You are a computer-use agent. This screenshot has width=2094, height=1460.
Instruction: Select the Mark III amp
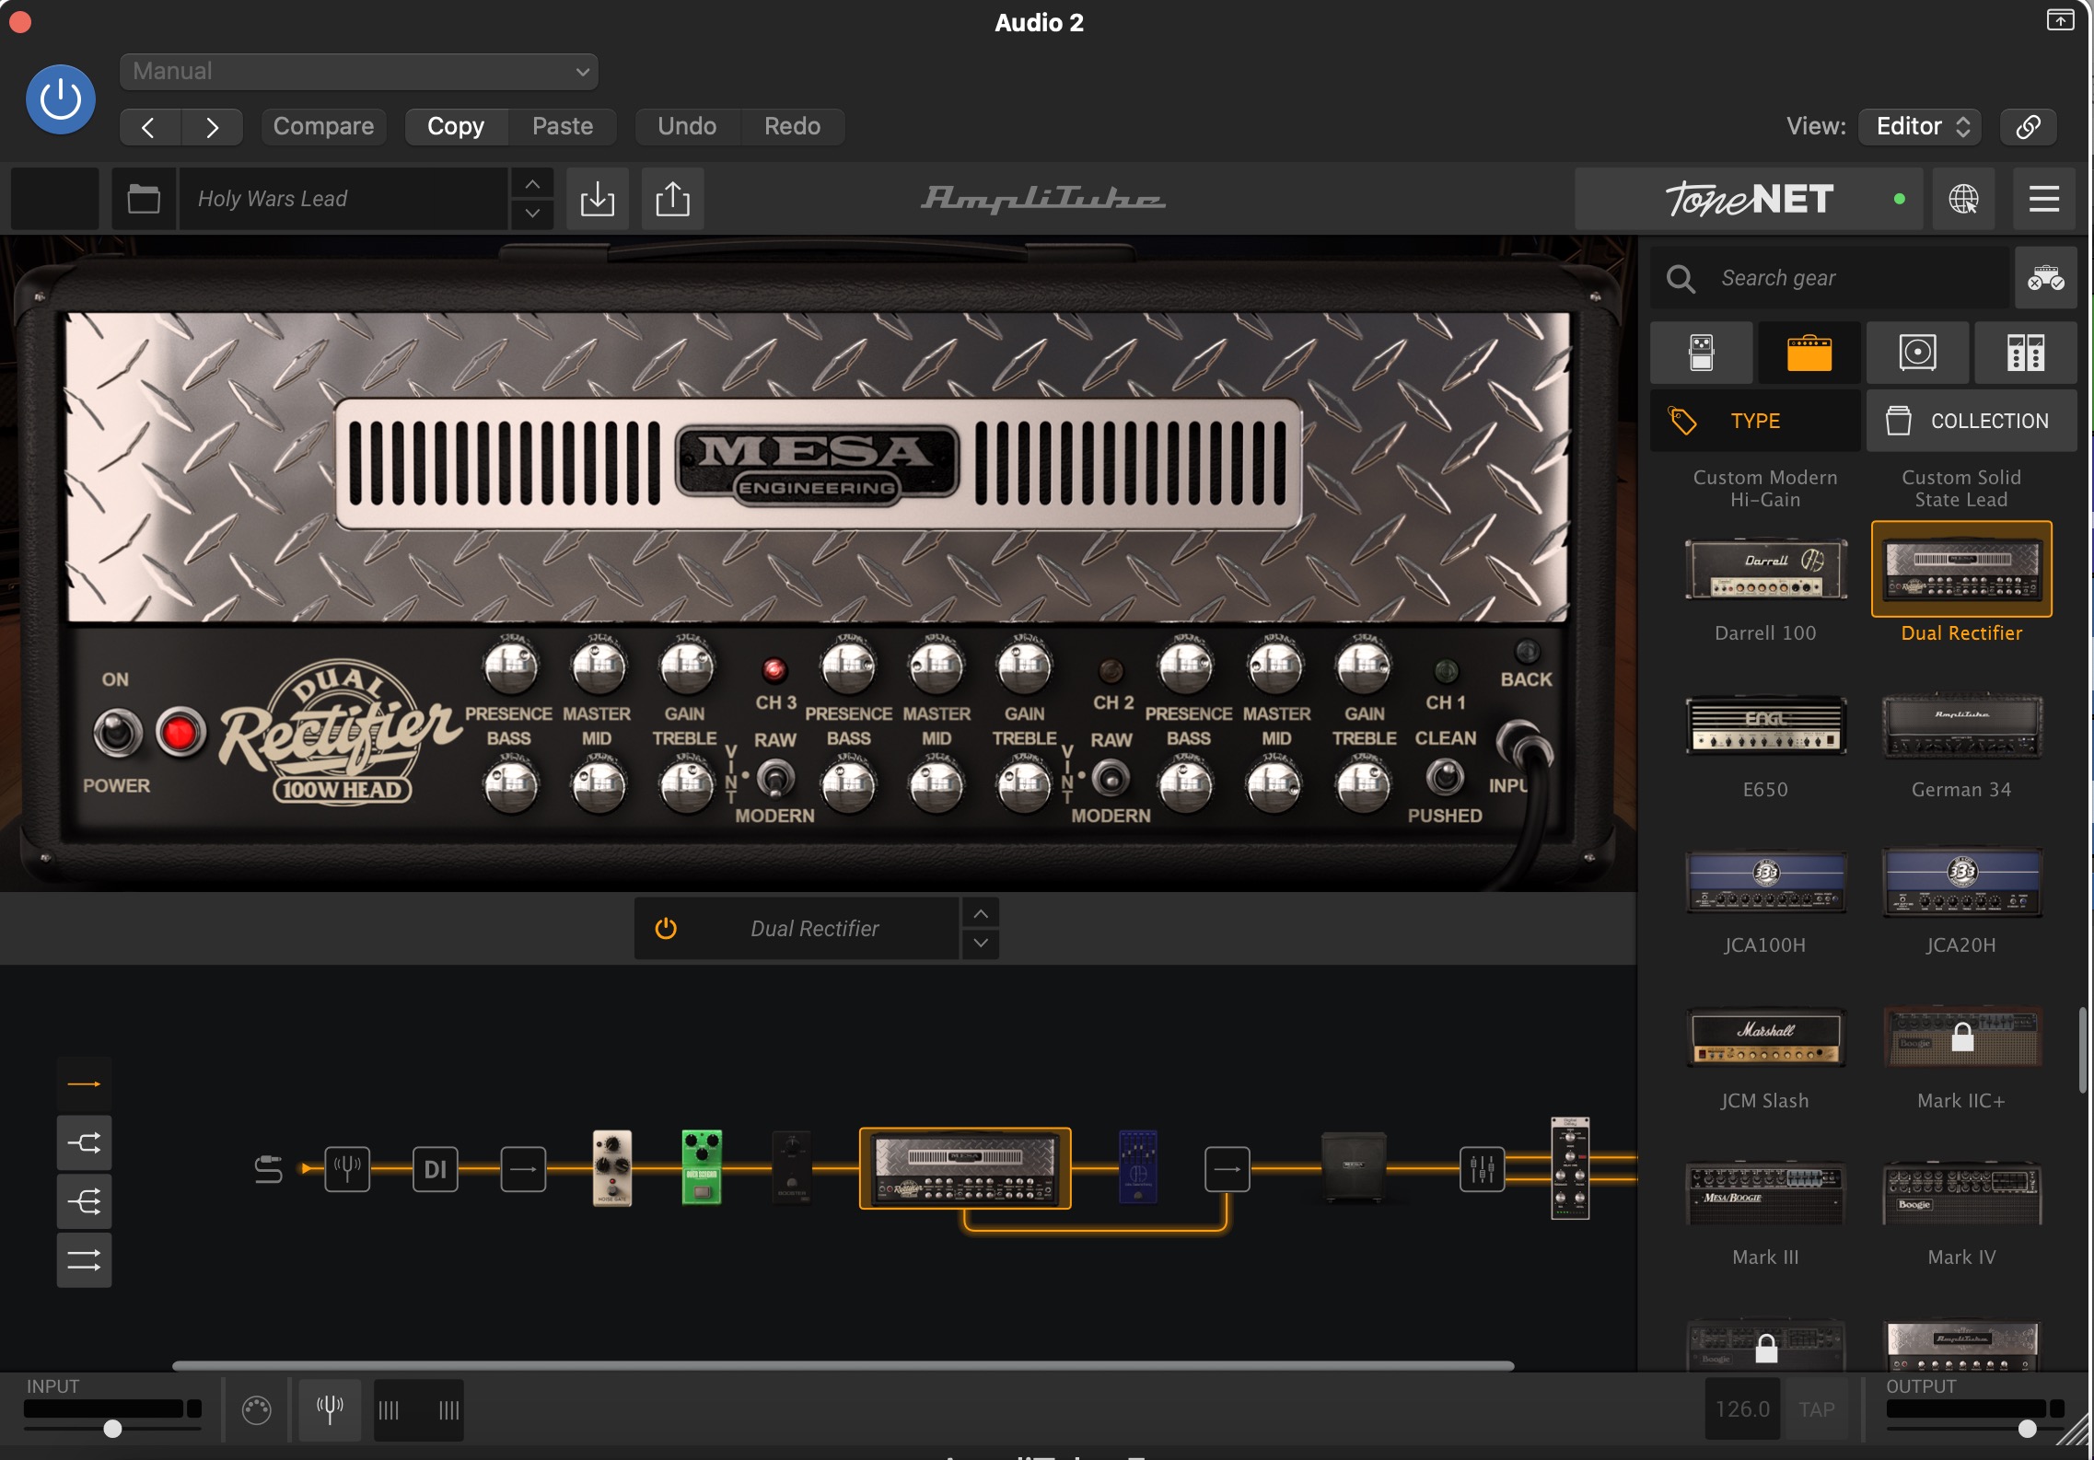[x=1766, y=1193]
